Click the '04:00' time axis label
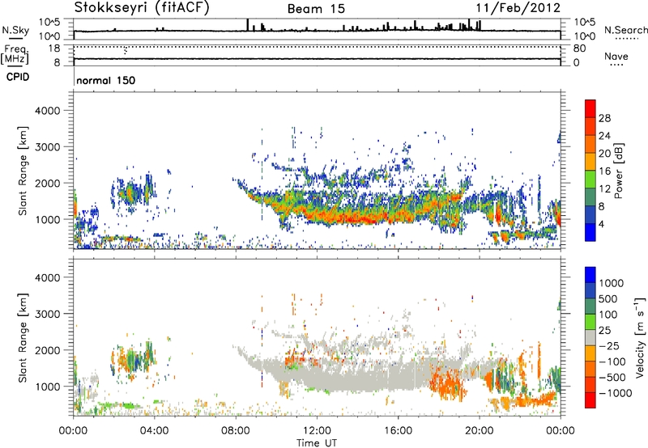648x448 pixels. click(155, 431)
